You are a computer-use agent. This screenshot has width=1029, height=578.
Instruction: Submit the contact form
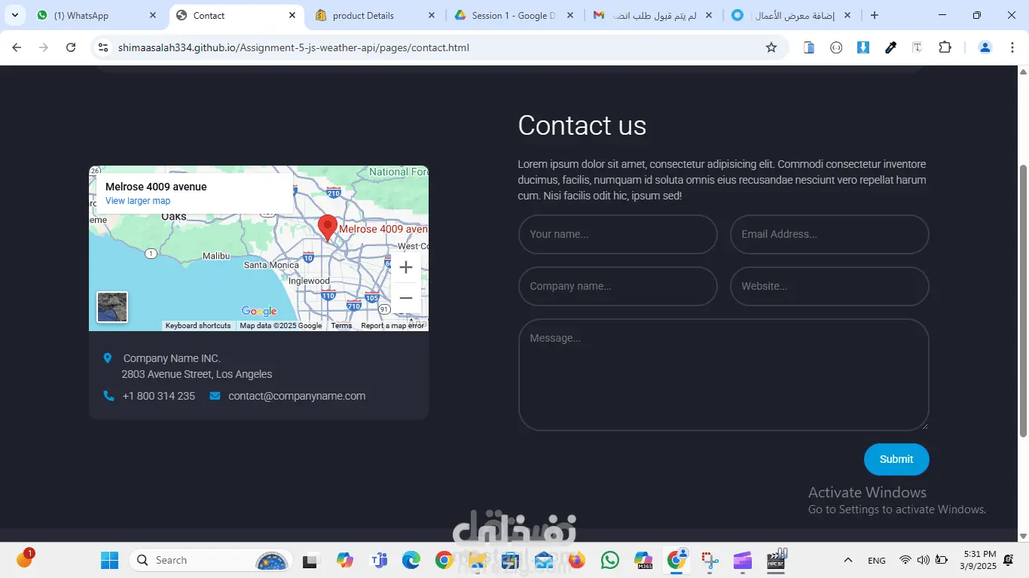point(896,459)
